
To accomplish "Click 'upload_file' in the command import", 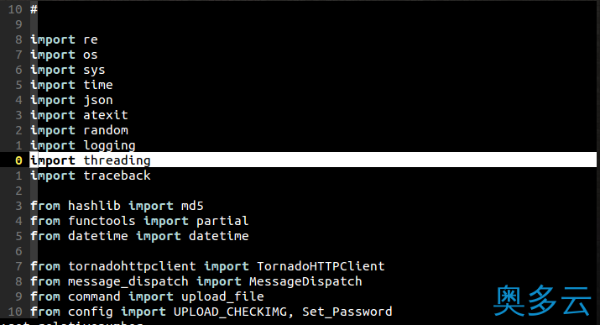I will pyautogui.click(x=222, y=296).
